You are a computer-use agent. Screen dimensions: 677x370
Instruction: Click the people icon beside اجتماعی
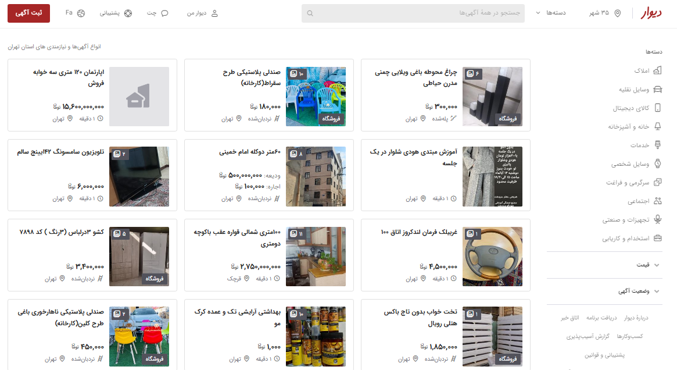point(658,201)
